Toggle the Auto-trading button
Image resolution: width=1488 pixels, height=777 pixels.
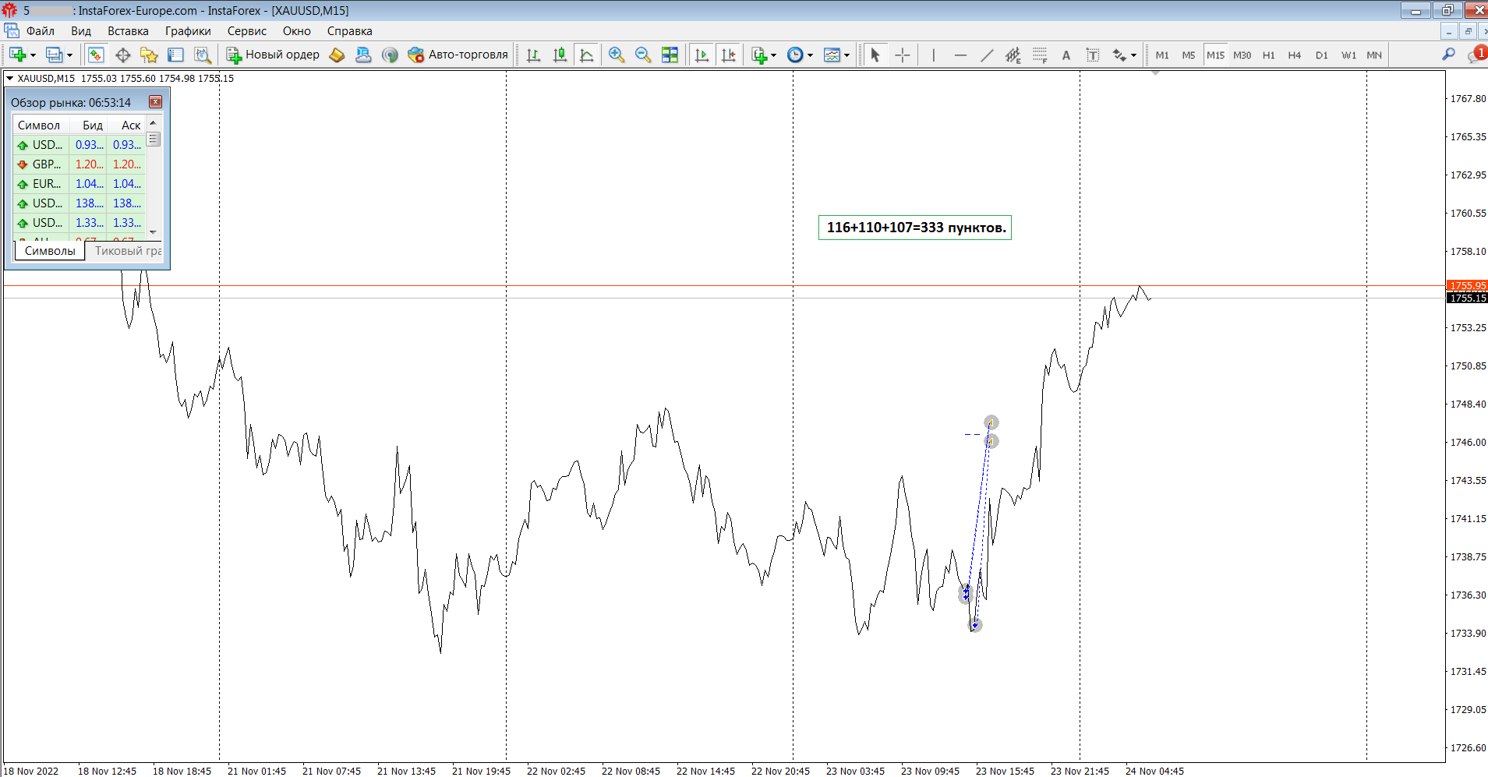(458, 55)
